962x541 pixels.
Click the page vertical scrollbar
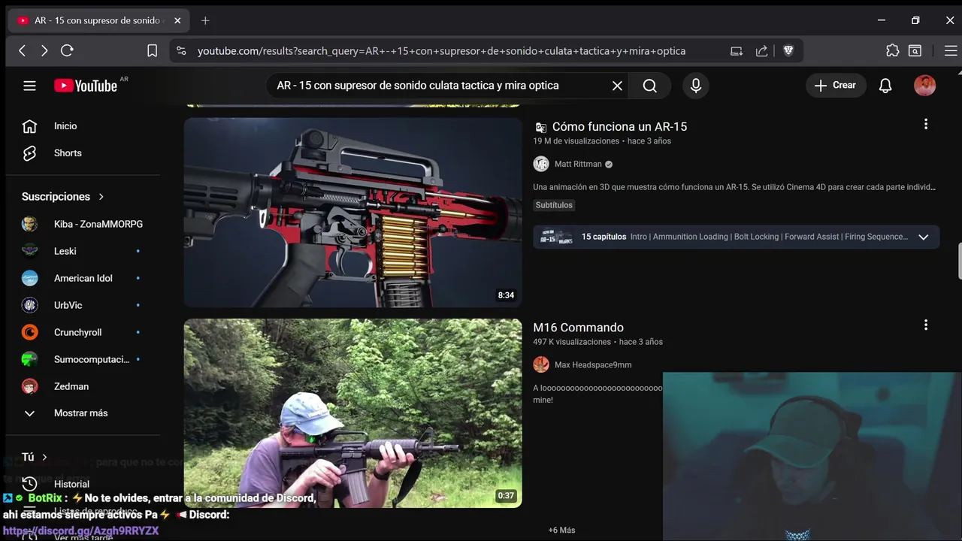coord(959,260)
